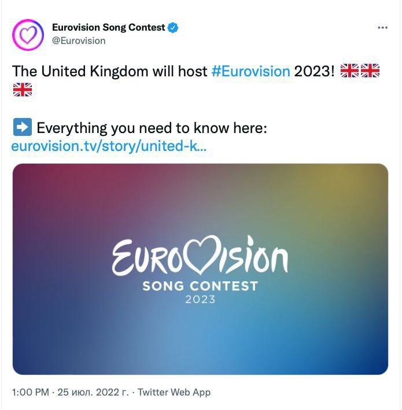Click the SONG CONTEST text in the image
Screen dimensions: 402x410
coord(200,286)
